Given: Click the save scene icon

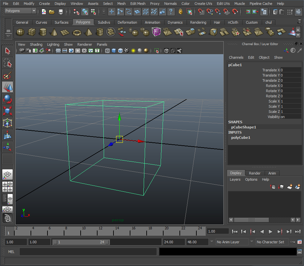Looking at the screenshot, I should (x=60, y=12).
